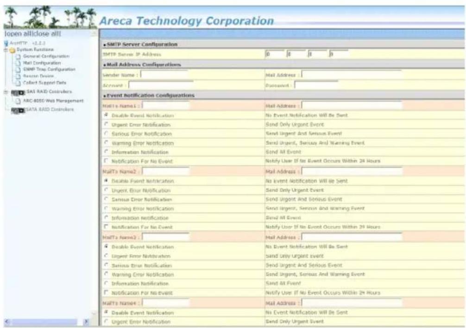The width and height of the screenshot is (466, 328).
Task: Select Information Notification under MailTo Name1
Action: tap(106, 152)
